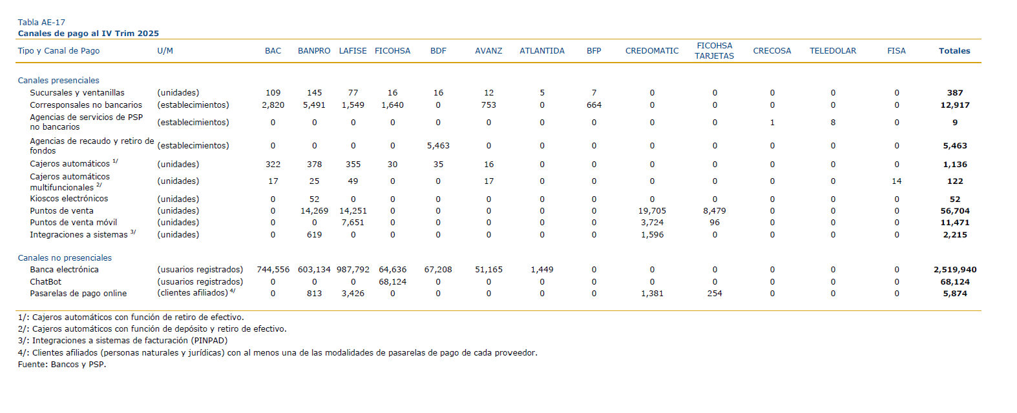This screenshot has height=413, width=1017.
Task: Click the Banca electrónica total 2,519,940
Action: point(954,270)
